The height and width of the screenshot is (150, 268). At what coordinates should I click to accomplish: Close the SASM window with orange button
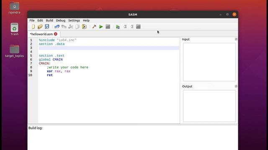[234, 15]
